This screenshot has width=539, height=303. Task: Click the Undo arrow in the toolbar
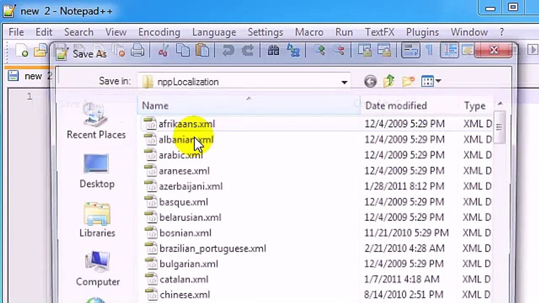(x=228, y=51)
